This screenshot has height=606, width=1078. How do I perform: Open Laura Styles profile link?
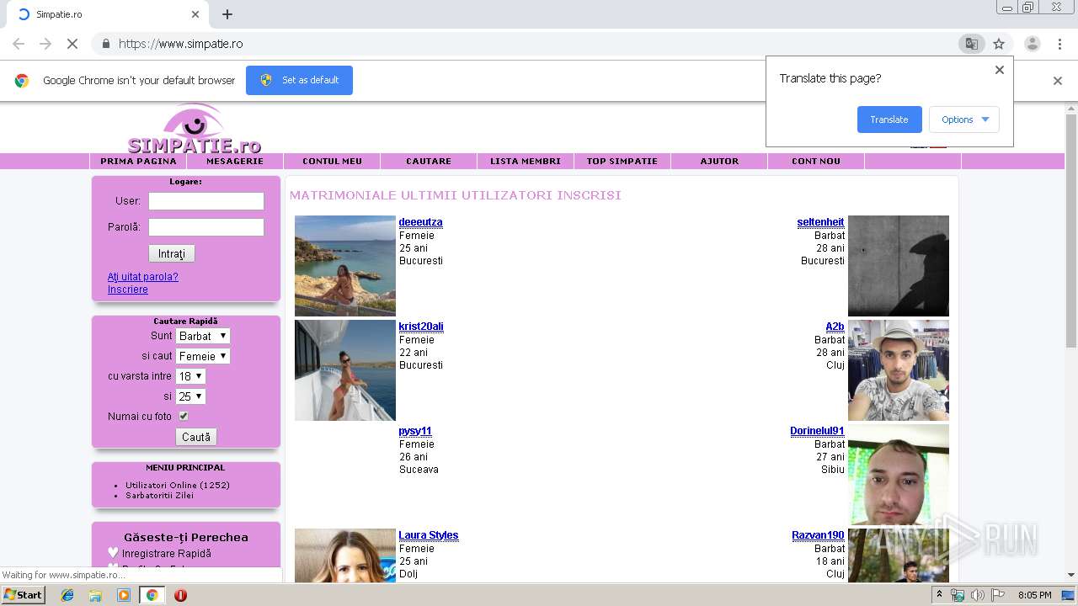429,535
